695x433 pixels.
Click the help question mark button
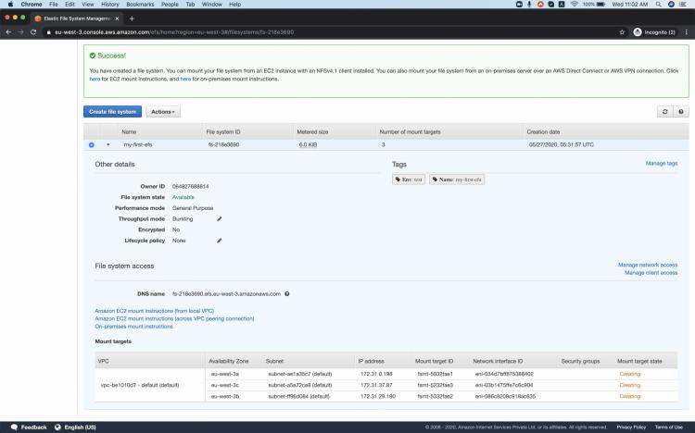pyautogui.click(x=681, y=112)
